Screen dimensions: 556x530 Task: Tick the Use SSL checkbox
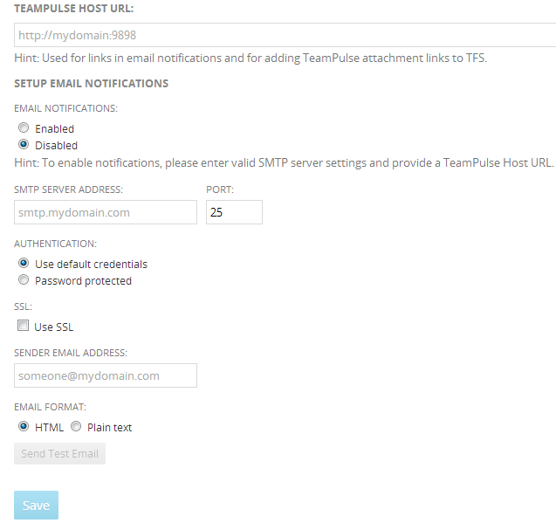(x=23, y=326)
